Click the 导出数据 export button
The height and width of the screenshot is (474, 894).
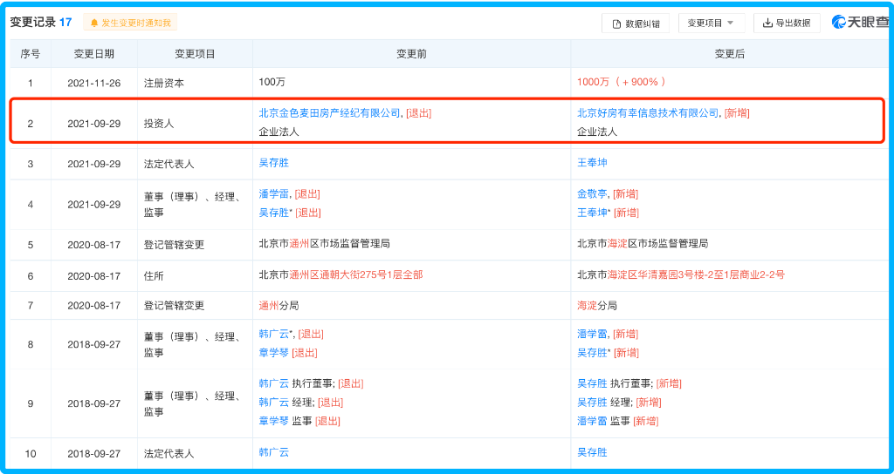tap(787, 24)
